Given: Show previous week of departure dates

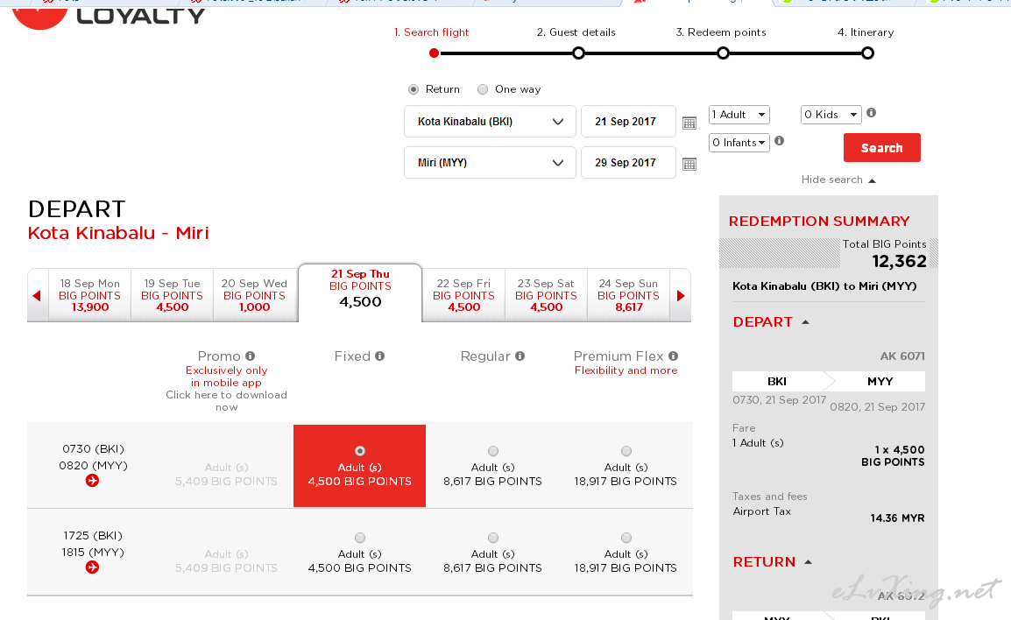Looking at the screenshot, I should 38,295.
